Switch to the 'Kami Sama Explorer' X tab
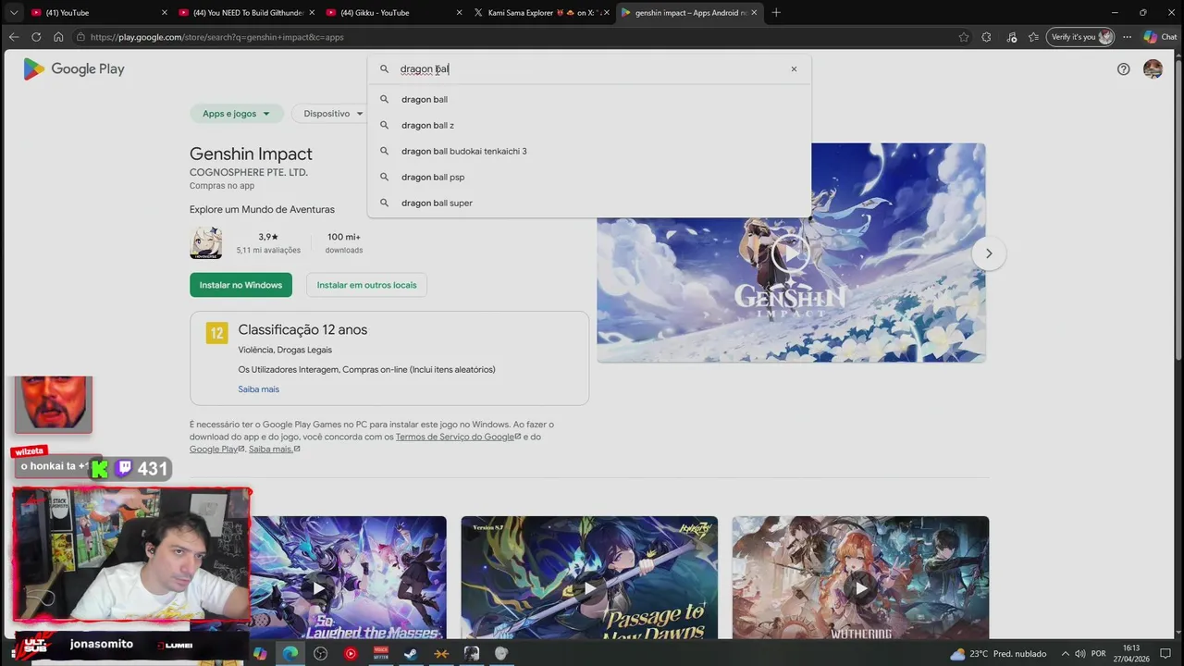This screenshot has width=1184, height=666. click(x=541, y=13)
